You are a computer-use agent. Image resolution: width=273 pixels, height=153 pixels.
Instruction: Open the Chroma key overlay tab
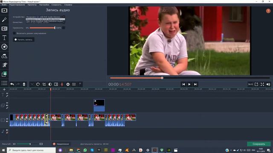click(4, 74)
